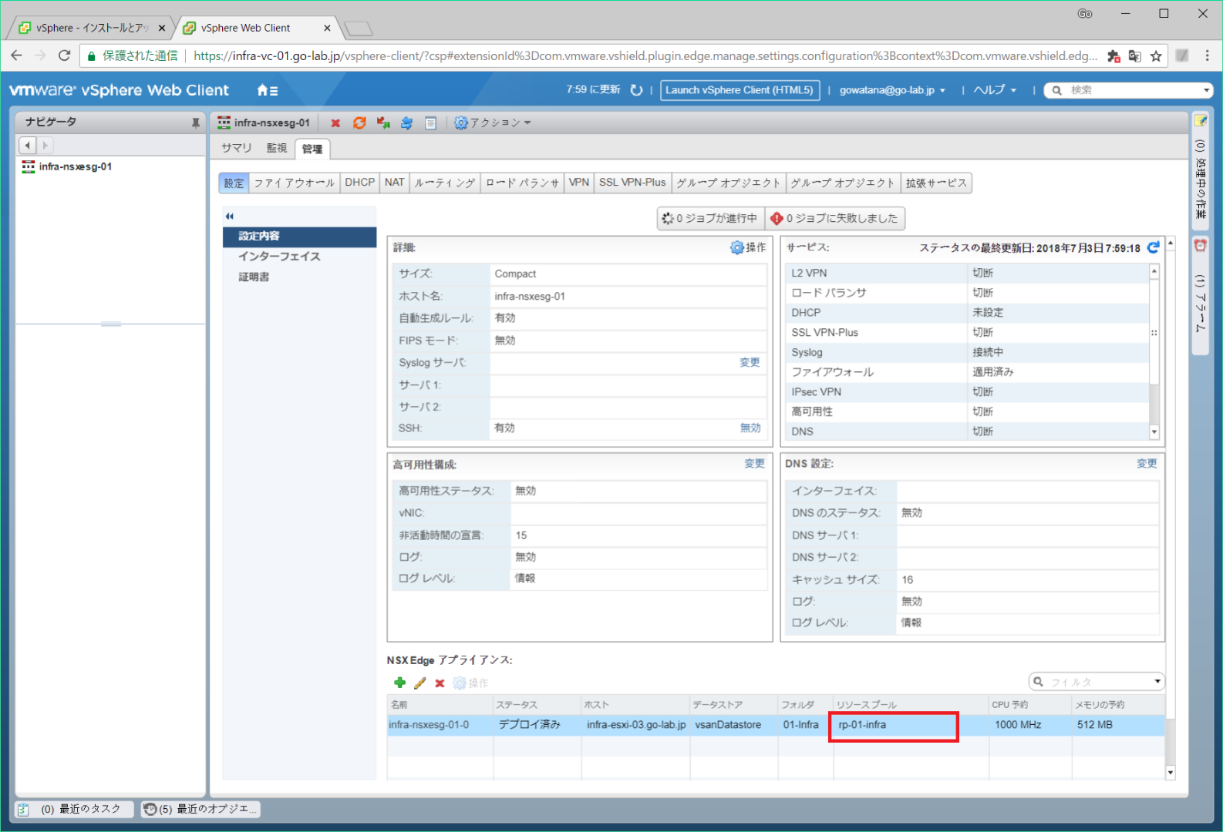Click 変更 link for Syslog servers
This screenshot has width=1223, height=832.
[x=750, y=362]
